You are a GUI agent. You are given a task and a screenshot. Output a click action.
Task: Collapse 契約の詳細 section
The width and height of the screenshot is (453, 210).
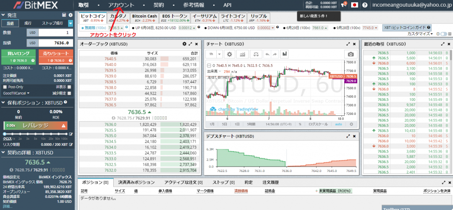click(x=3, y=153)
